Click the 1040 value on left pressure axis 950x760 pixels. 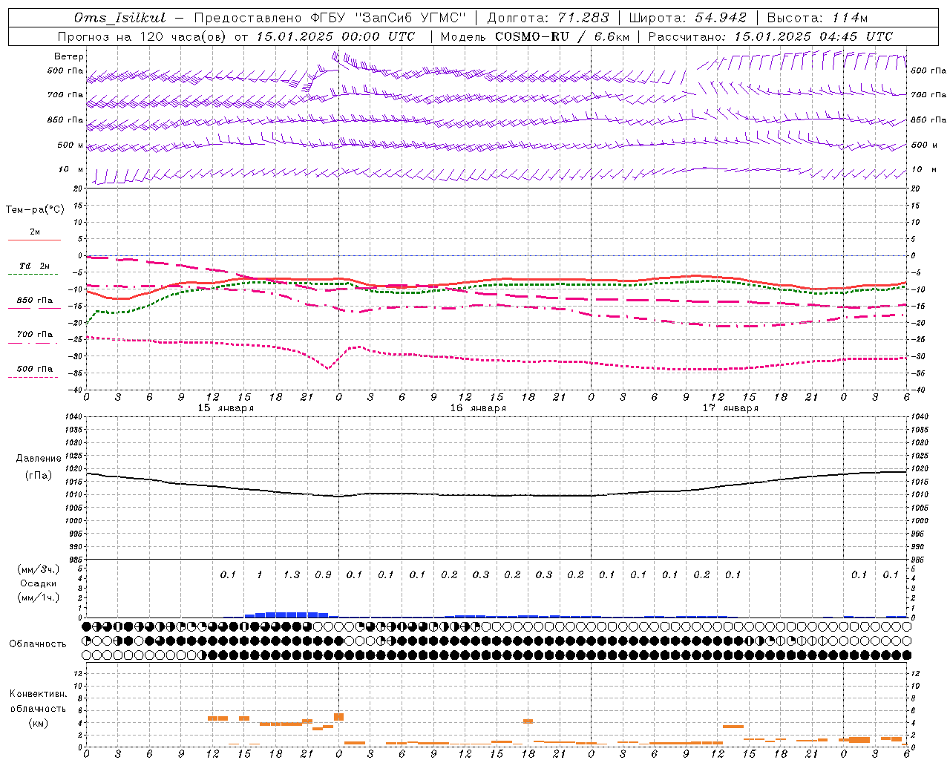(x=73, y=417)
